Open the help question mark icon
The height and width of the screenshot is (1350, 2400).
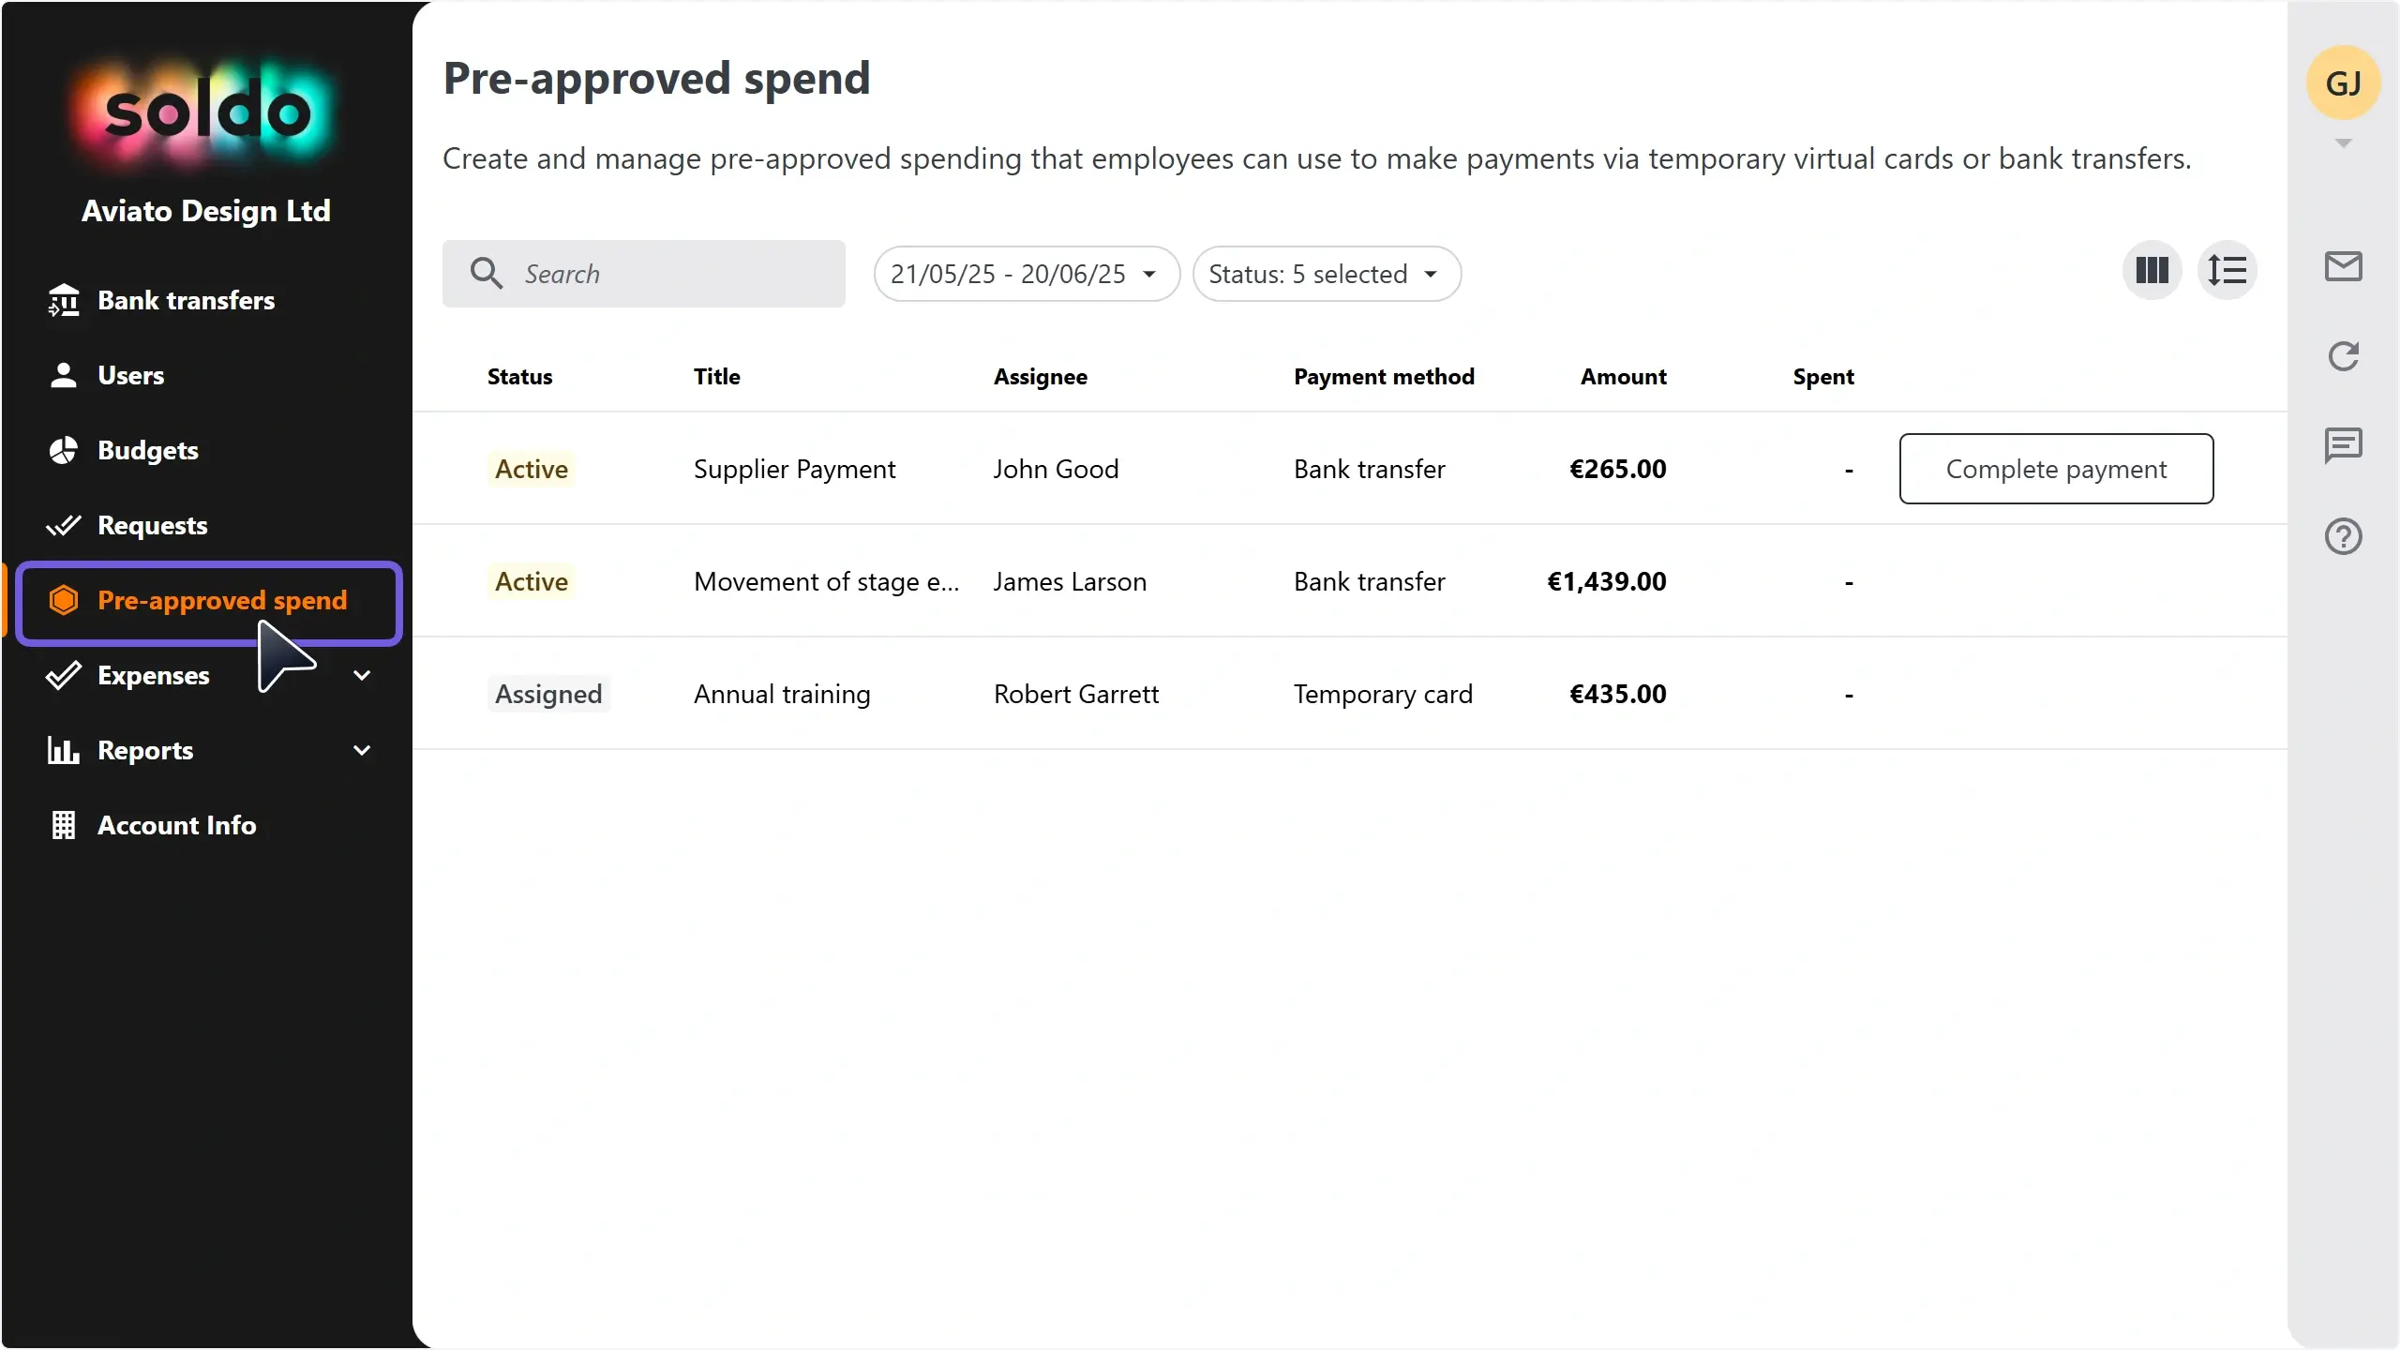[2343, 536]
